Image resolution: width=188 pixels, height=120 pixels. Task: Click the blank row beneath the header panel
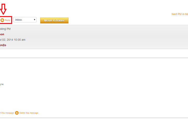click(x=94, y=53)
